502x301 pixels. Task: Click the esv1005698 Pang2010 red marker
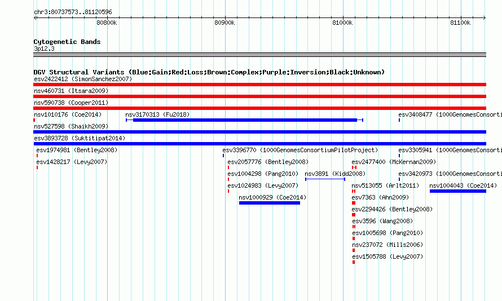tap(354, 238)
